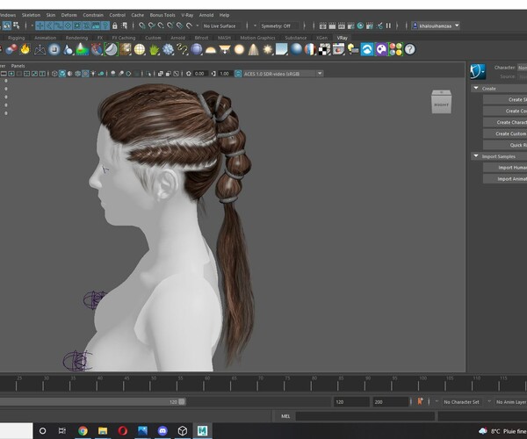Screen dimensions: 527x439
Task: Click the lock selection padlock icon
Action: (115, 25)
